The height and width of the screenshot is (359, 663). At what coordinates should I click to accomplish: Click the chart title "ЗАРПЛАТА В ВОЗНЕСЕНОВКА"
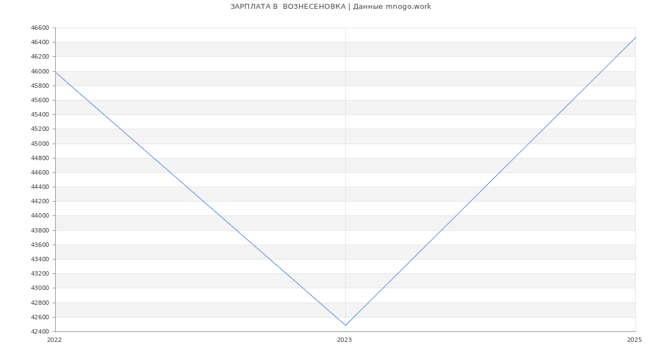point(288,7)
